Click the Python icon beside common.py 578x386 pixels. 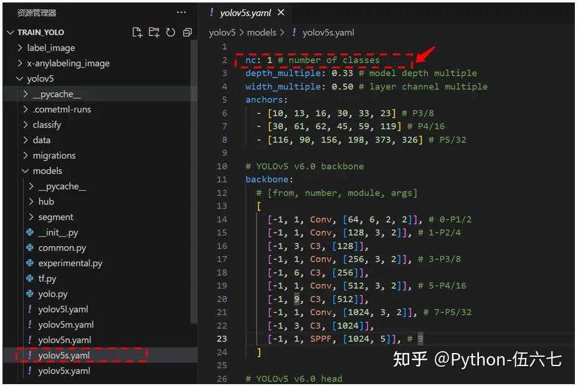pyautogui.click(x=30, y=247)
